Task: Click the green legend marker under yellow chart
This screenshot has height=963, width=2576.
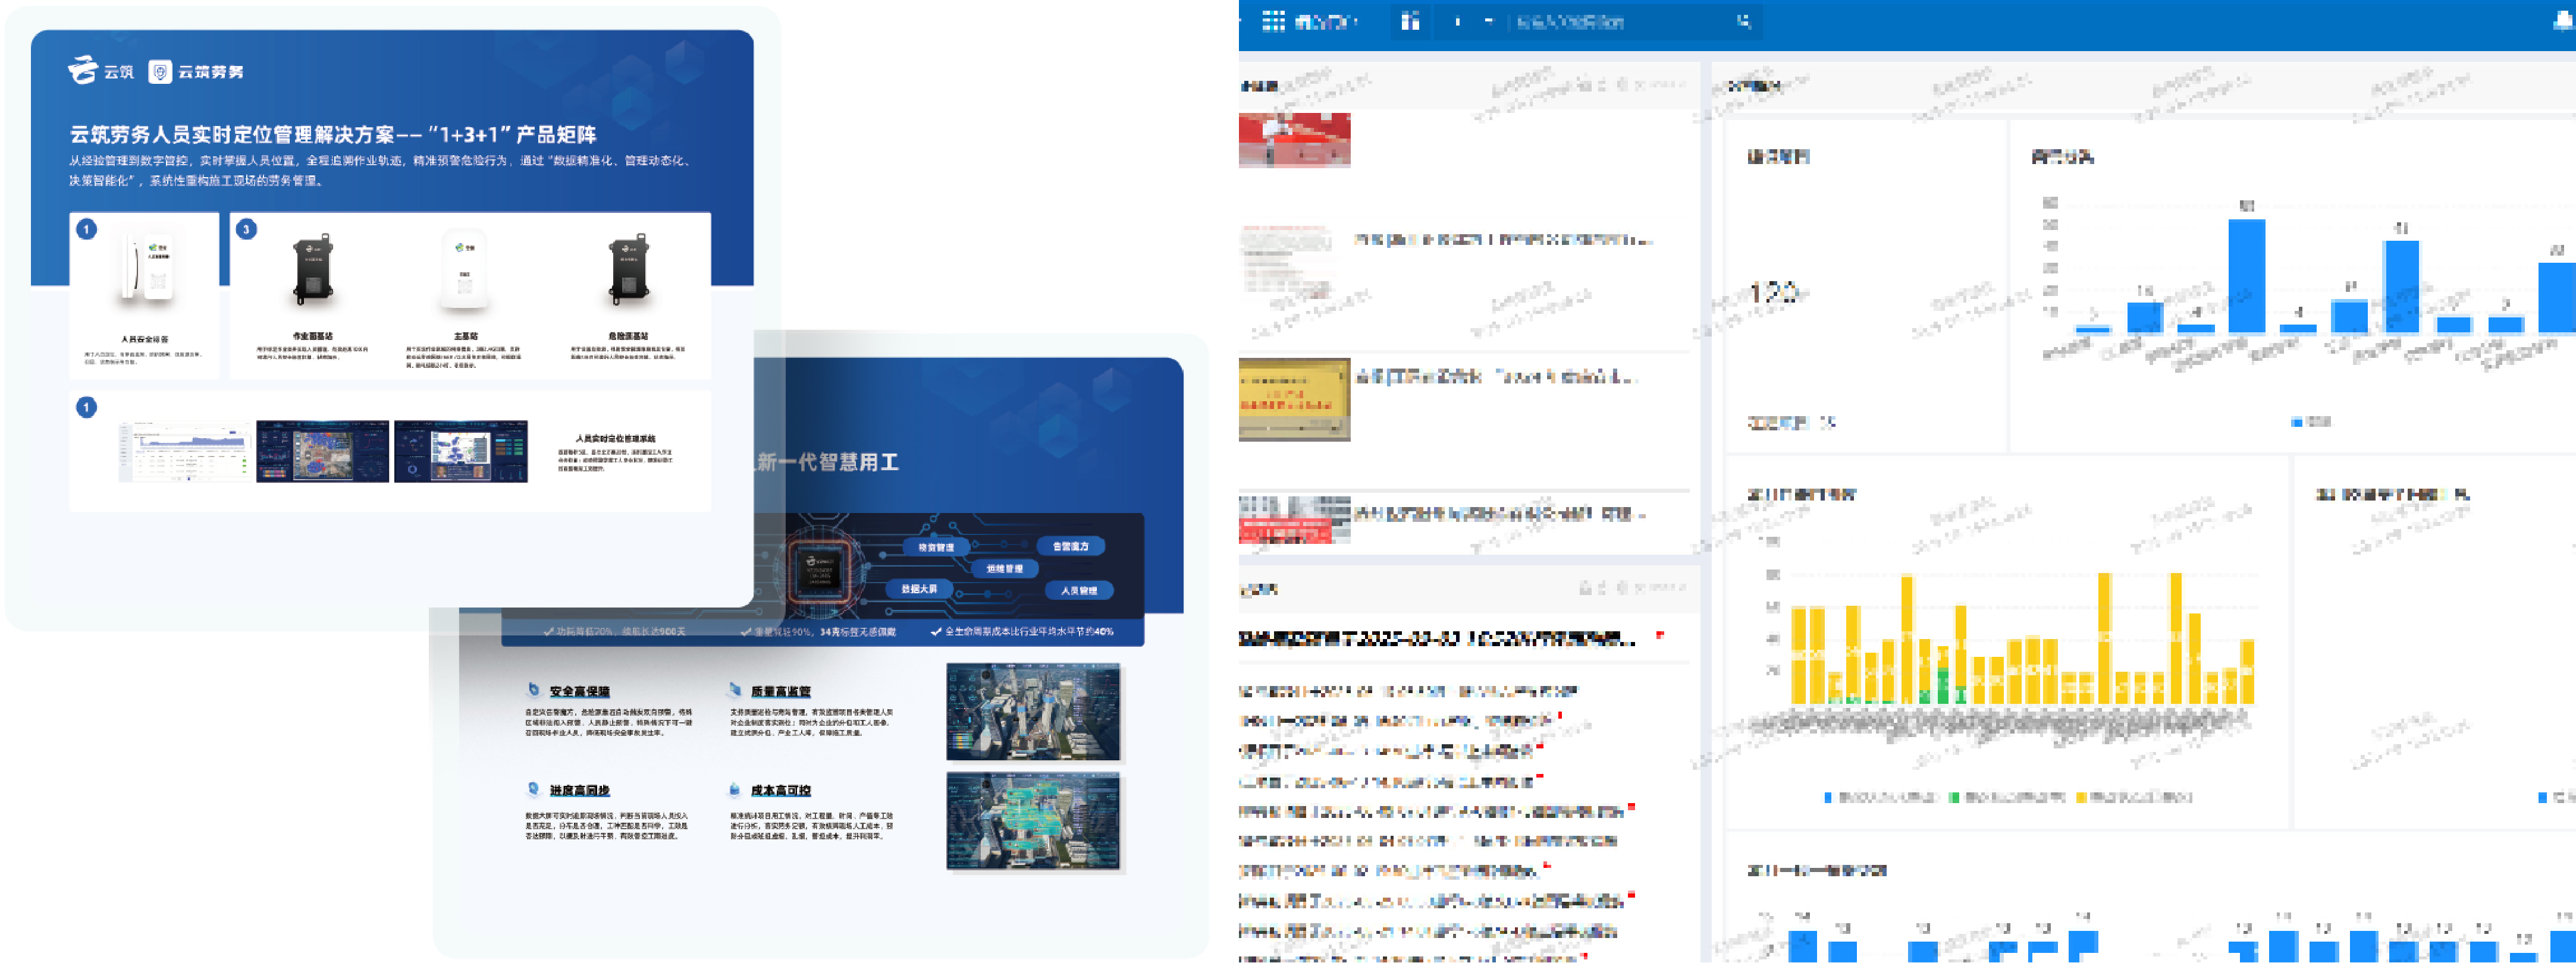Action: pyautogui.click(x=1954, y=797)
